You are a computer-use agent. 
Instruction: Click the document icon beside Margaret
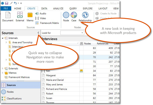pyautogui.click(x=43, y=75)
